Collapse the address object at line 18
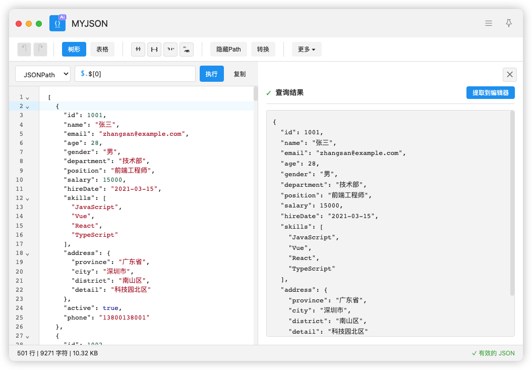Image resolution: width=532 pixels, height=370 pixels. coord(28,253)
